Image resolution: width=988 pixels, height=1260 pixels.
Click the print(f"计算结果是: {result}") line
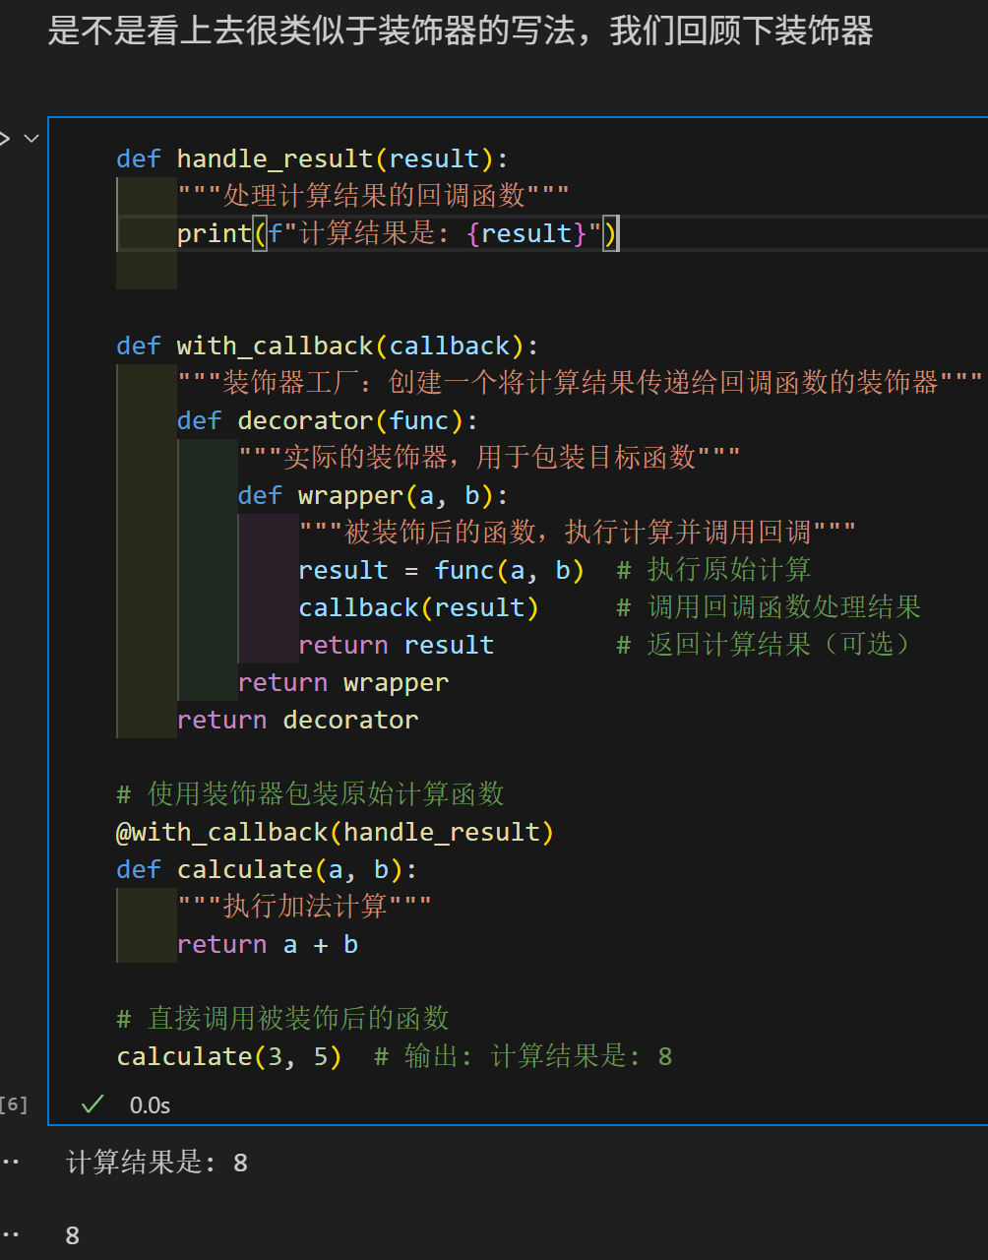click(398, 233)
